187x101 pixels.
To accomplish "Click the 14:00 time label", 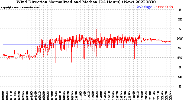I will tap(101, 96).
